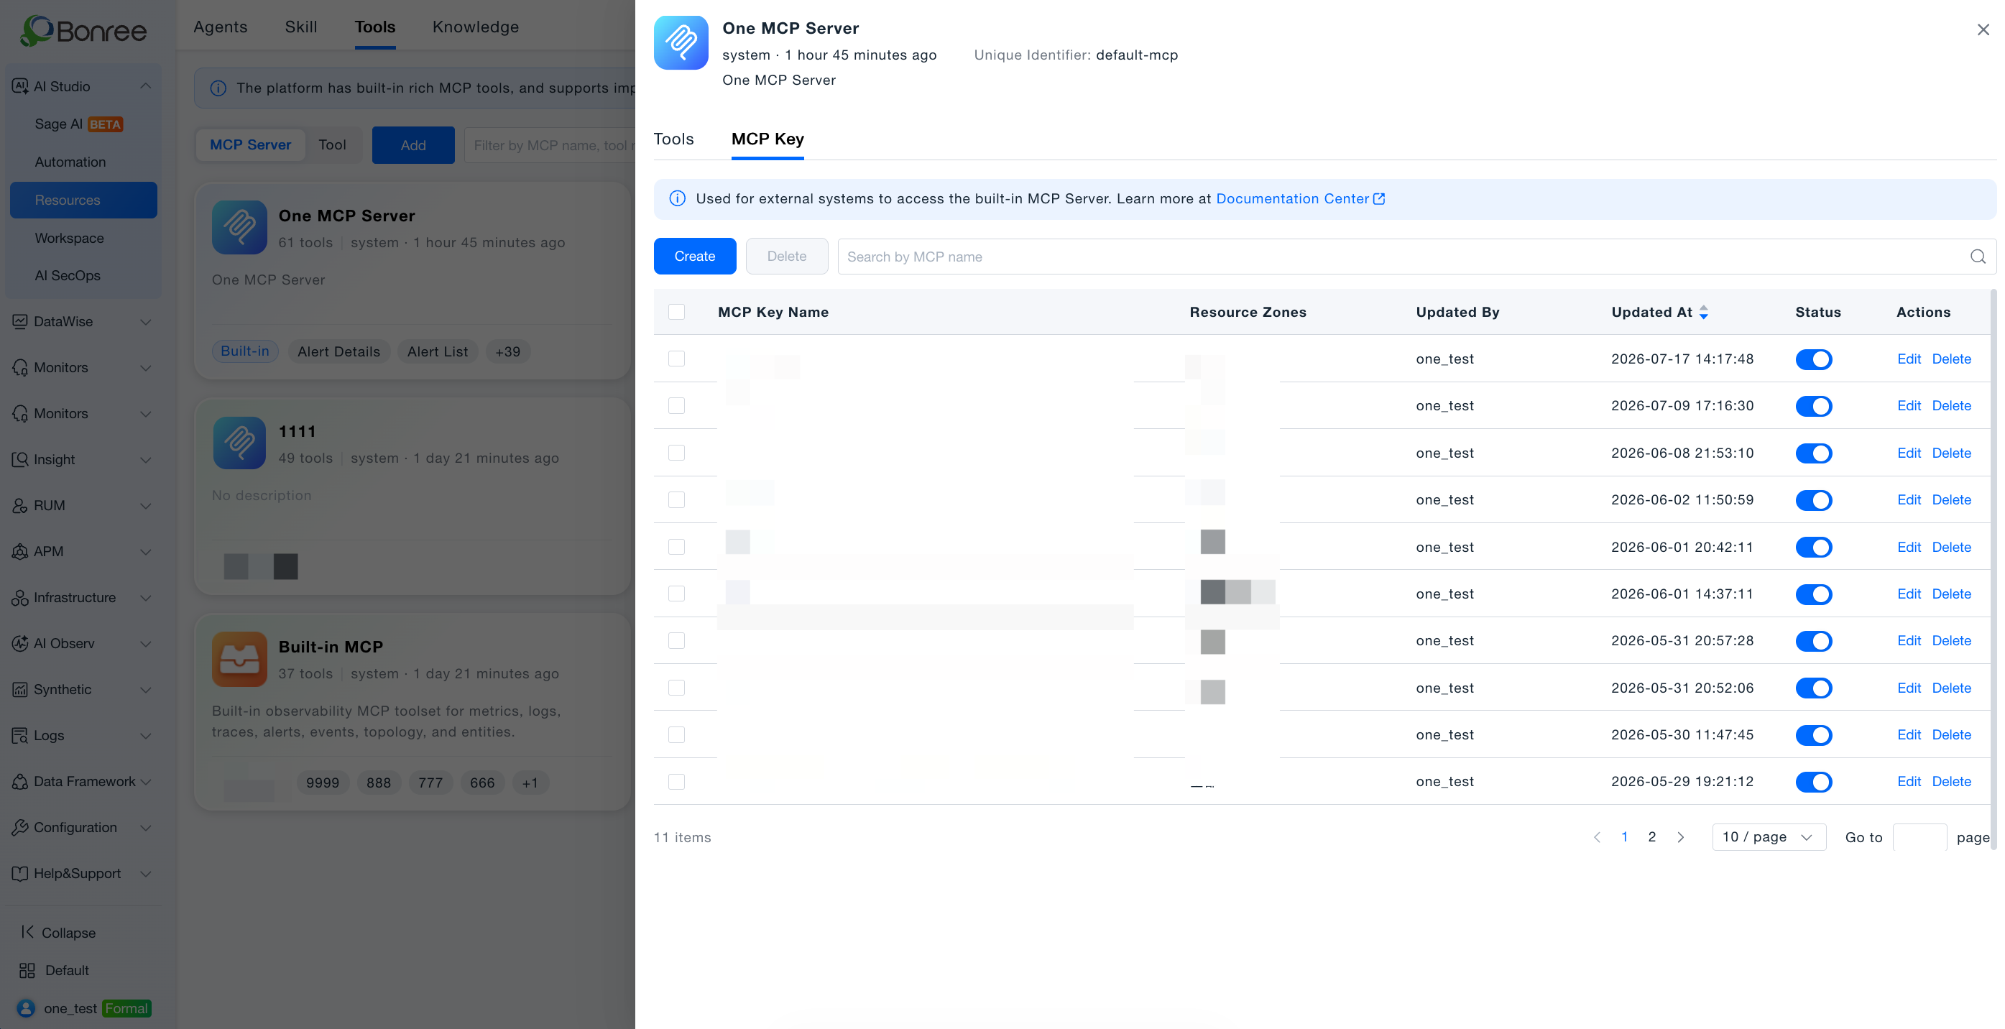
Task: Expand the Logs menu chevron
Action: [x=146, y=735]
